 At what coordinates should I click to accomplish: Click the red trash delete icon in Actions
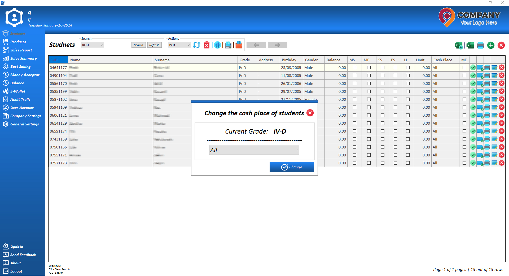click(207, 45)
